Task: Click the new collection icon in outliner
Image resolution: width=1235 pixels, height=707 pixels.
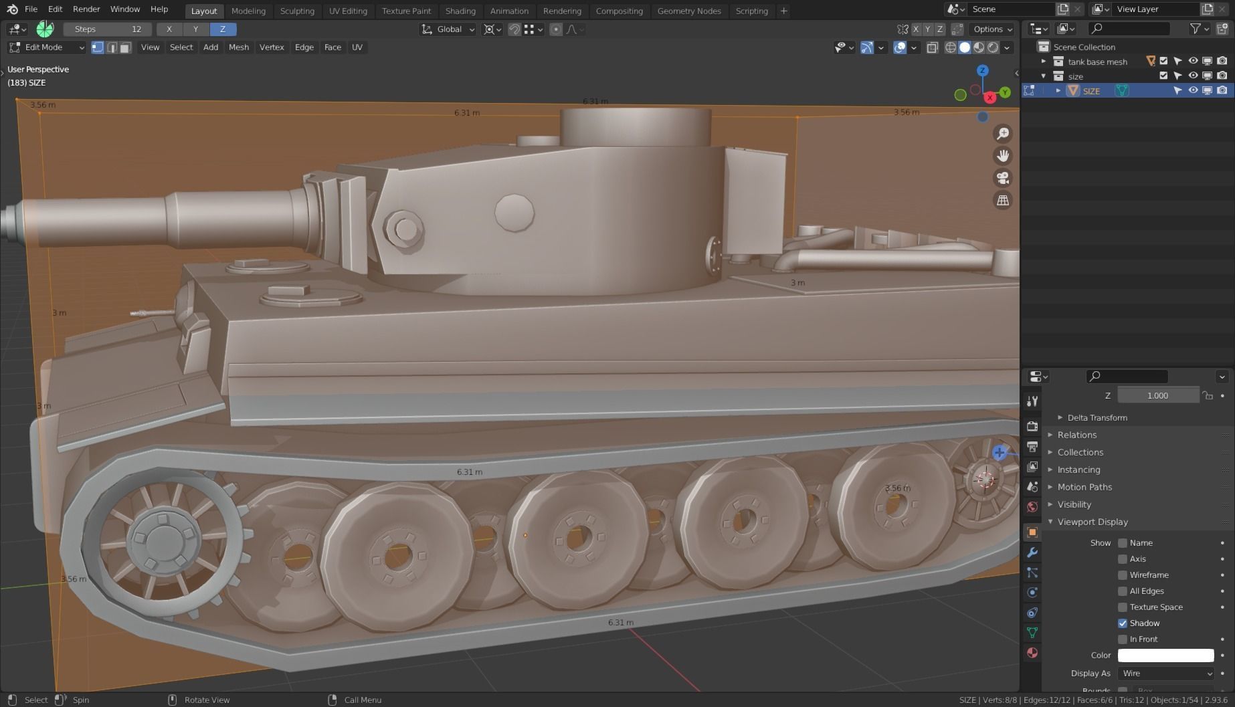Action: click(1222, 29)
